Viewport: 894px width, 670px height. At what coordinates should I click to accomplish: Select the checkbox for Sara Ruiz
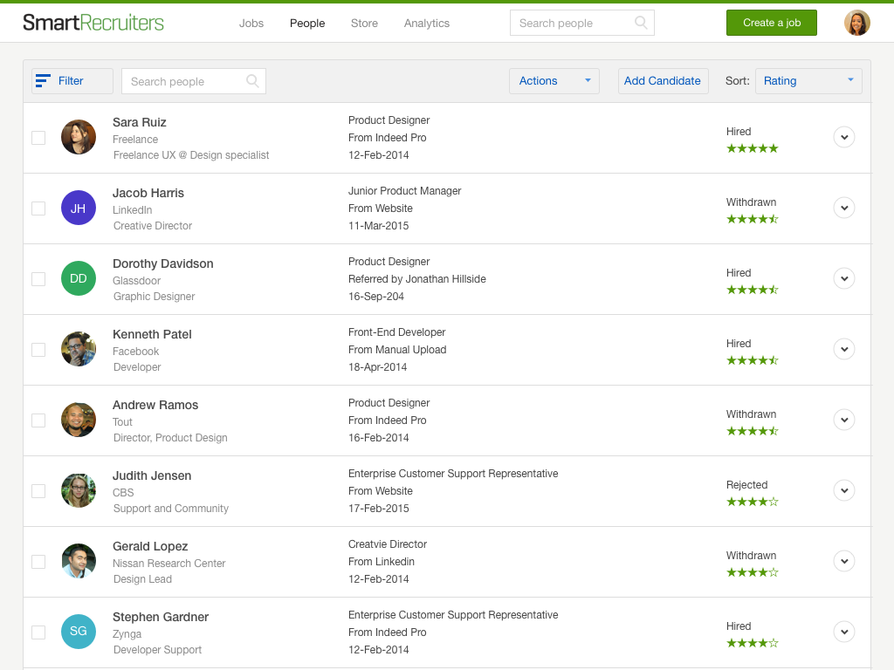(38, 138)
